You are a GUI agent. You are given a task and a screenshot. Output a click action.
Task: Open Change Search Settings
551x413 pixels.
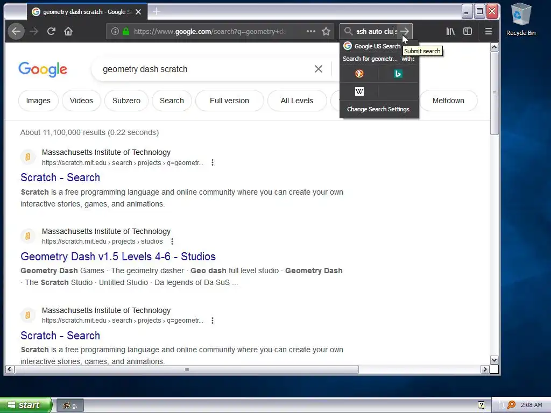point(378,109)
